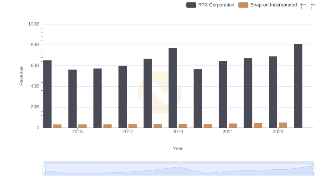Image resolution: width=321 pixels, height=185 pixels.
Task: Click the watermark logo in the chart center
Action: coord(160,92)
